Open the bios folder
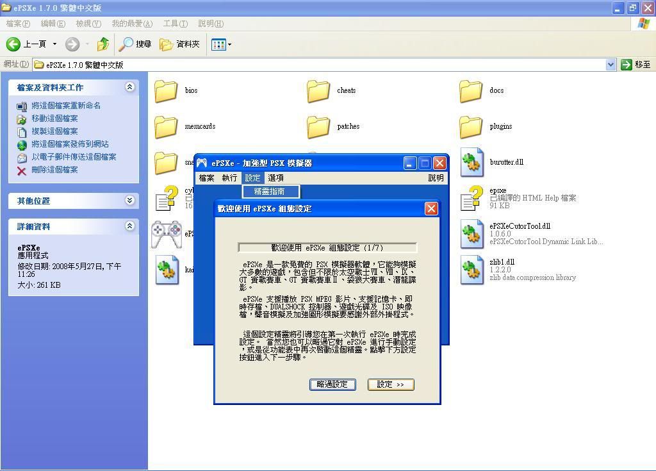Screen dimensions: 656x471 click(x=166, y=91)
